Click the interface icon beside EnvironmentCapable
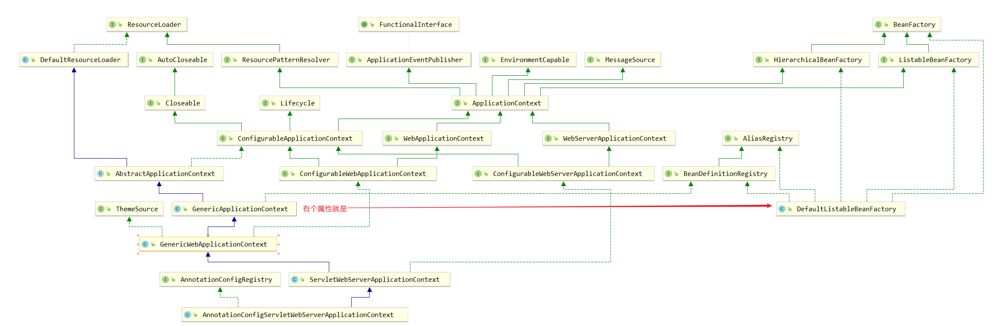Screen dimensions: 992x326 [x=485, y=60]
